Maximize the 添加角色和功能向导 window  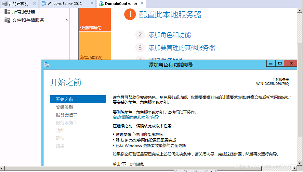coord(280,63)
